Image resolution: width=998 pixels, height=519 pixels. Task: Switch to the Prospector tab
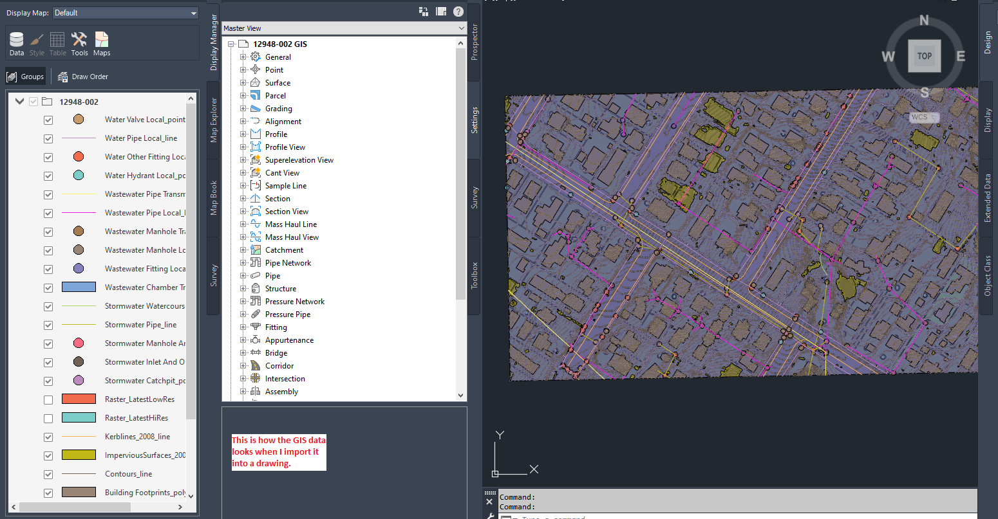[x=475, y=42]
